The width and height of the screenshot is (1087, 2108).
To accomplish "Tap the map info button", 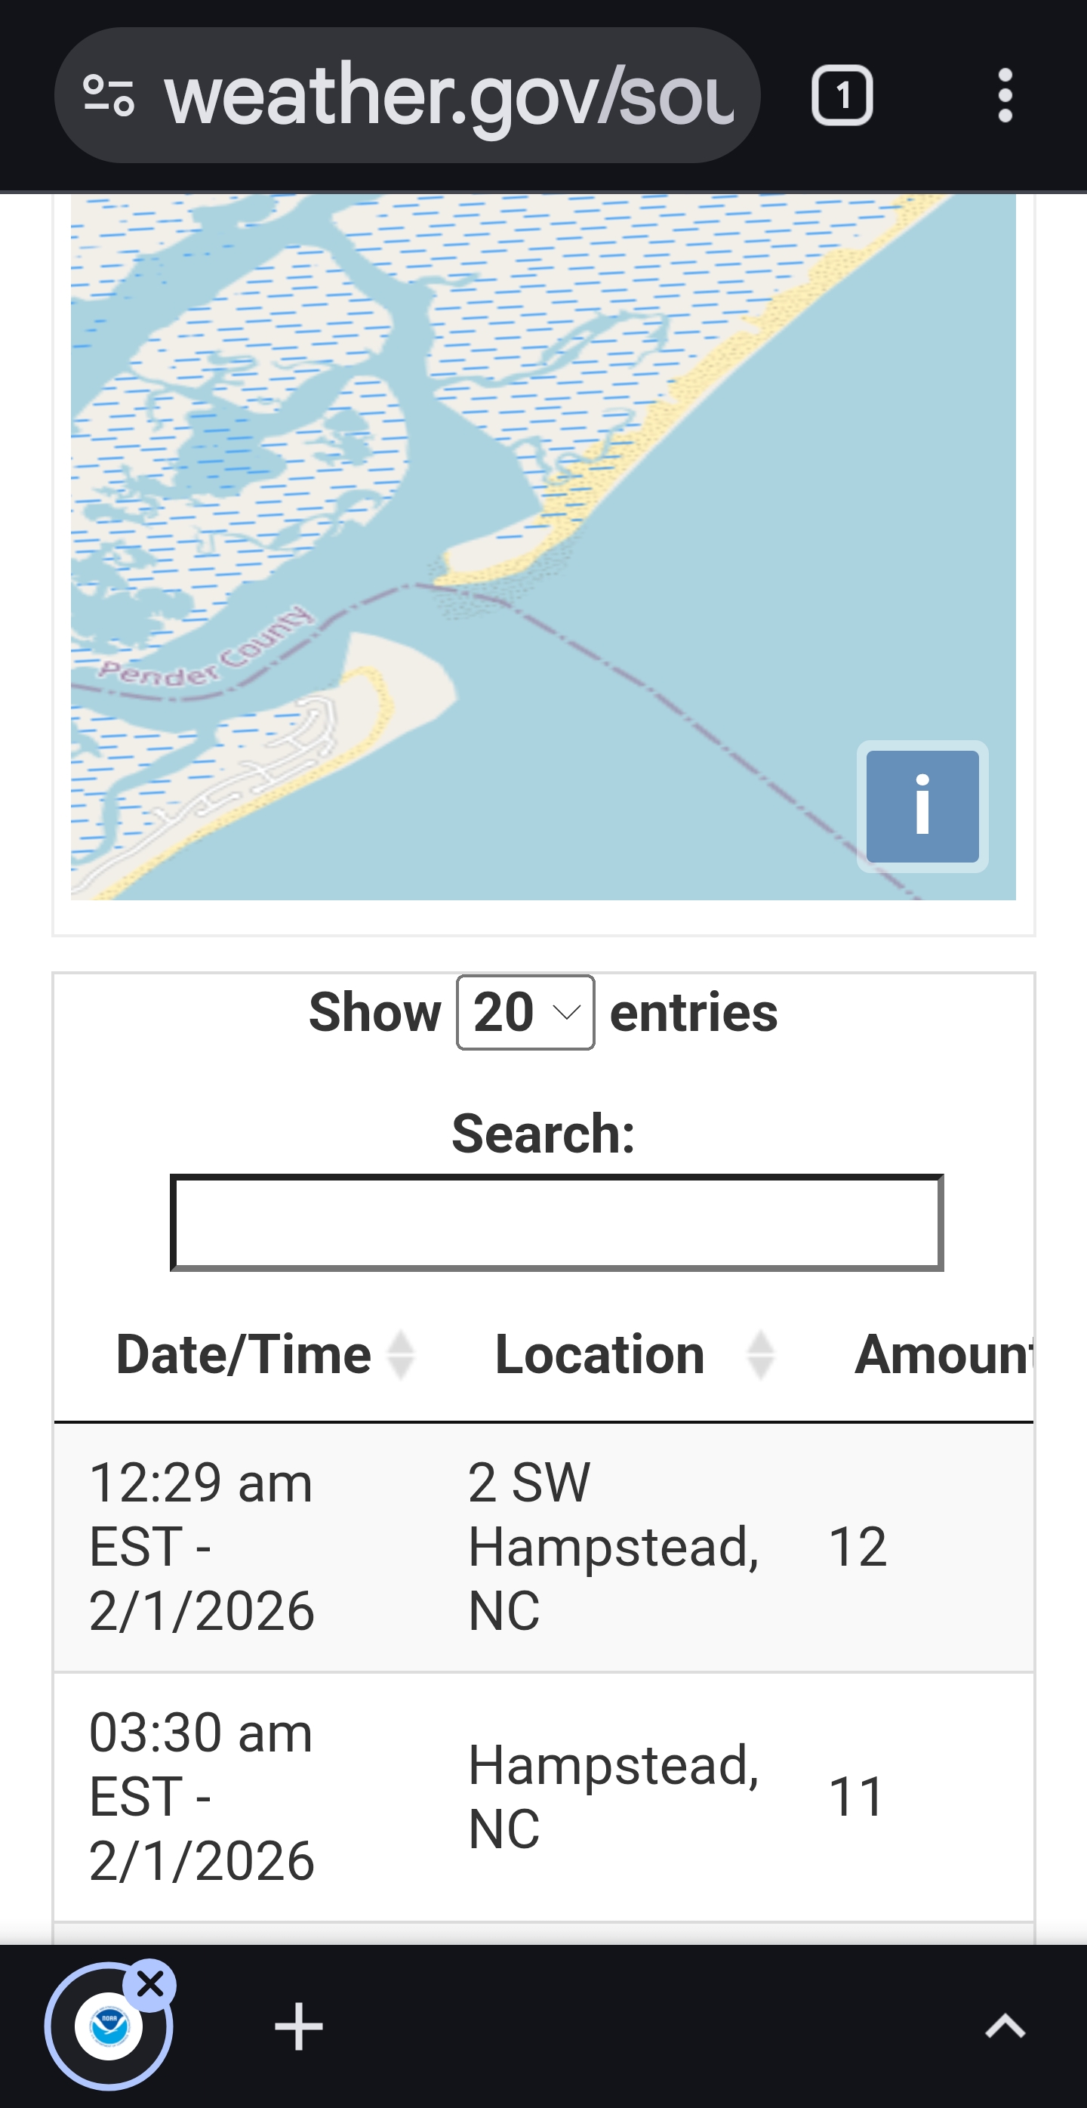I will tap(922, 806).
